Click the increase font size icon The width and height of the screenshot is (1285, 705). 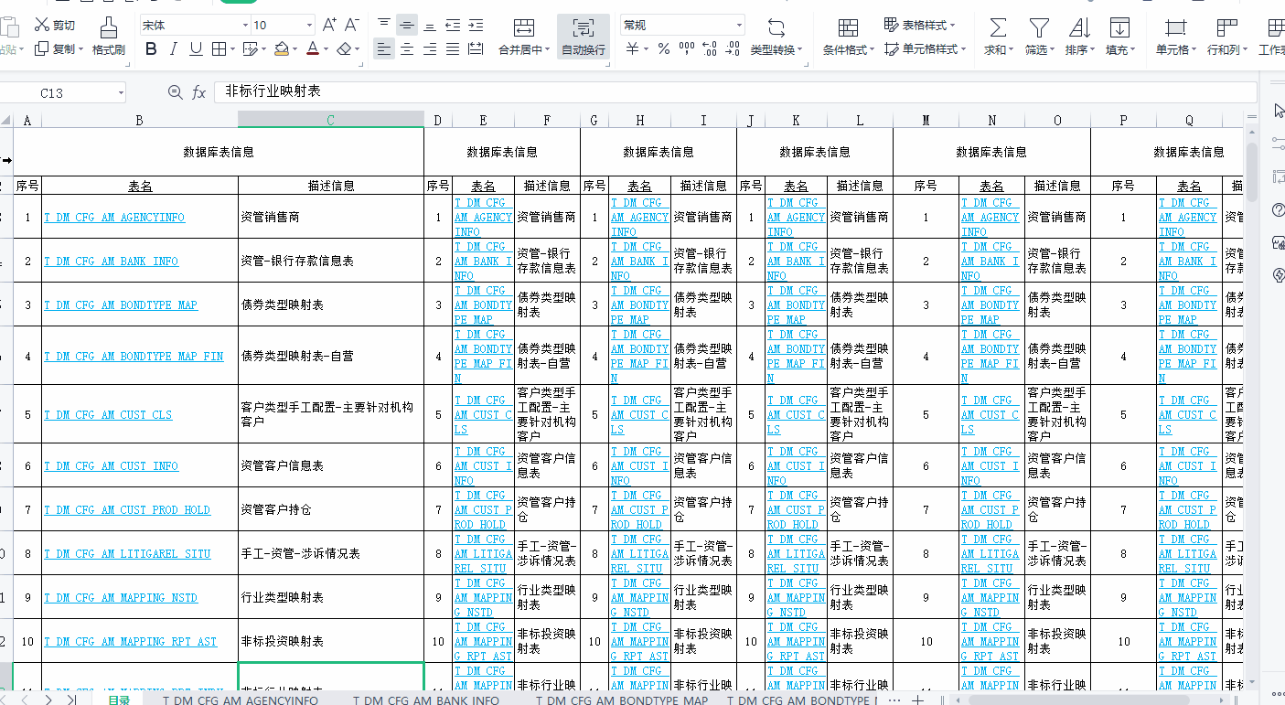click(x=329, y=25)
